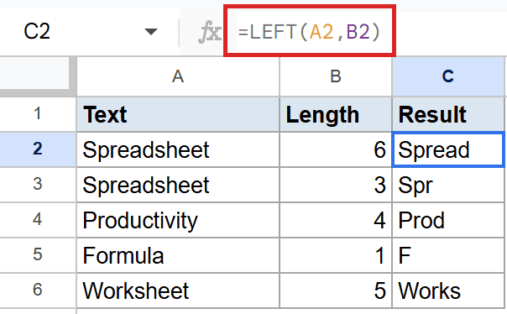Select row 3 header
The height and width of the screenshot is (314, 507).
pyautogui.click(x=38, y=185)
